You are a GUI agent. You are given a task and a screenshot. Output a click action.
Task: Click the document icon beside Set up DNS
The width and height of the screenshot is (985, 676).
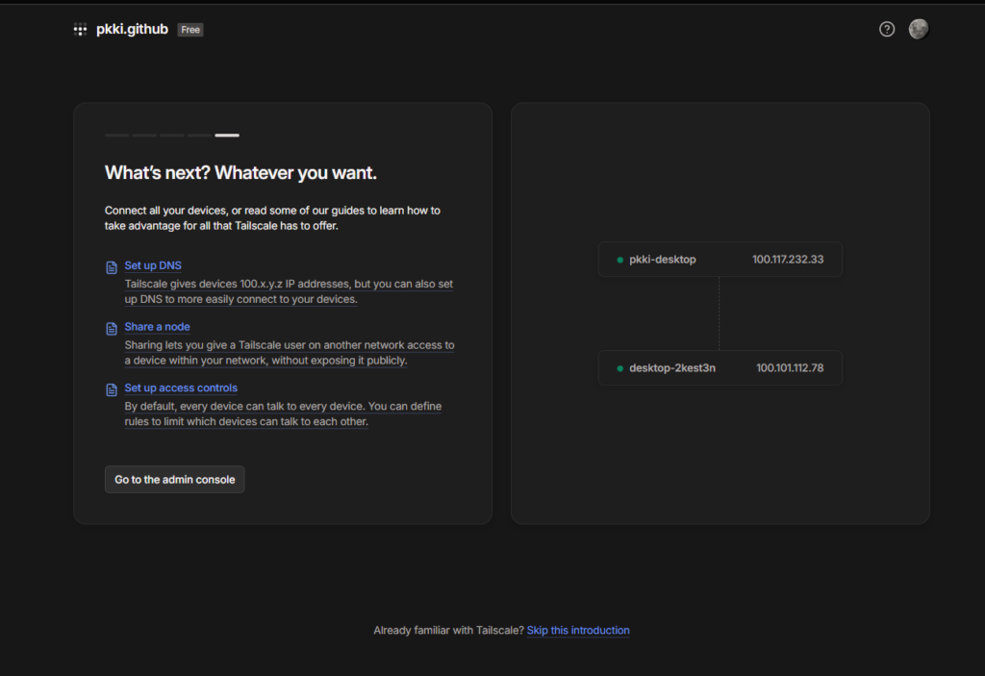click(112, 267)
